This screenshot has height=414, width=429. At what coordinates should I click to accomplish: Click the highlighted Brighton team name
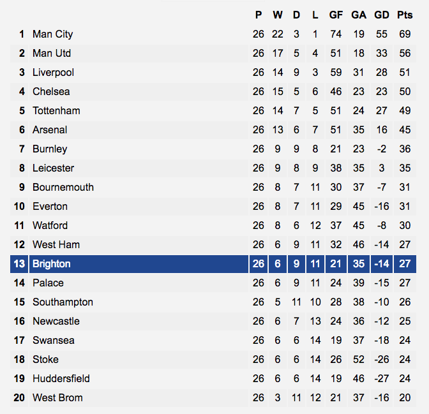click(52, 264)
